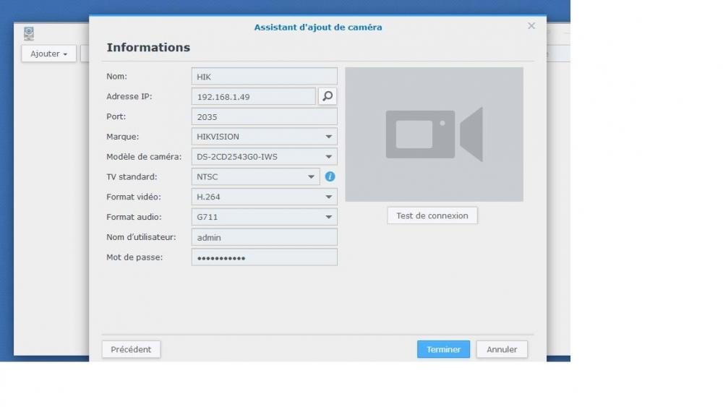Select the Port field showing 2035
Viewport: 723px width, 407px height.
pyautogui.click(x=264, y=116)
